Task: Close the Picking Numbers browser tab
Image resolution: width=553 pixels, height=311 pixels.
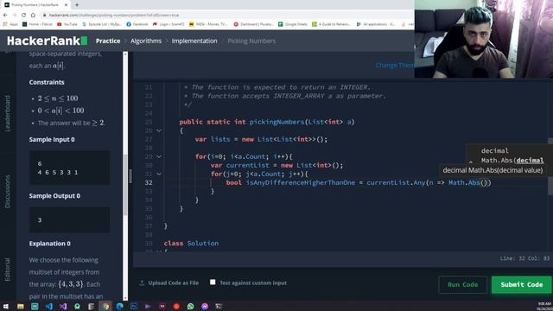Action: 66,5
